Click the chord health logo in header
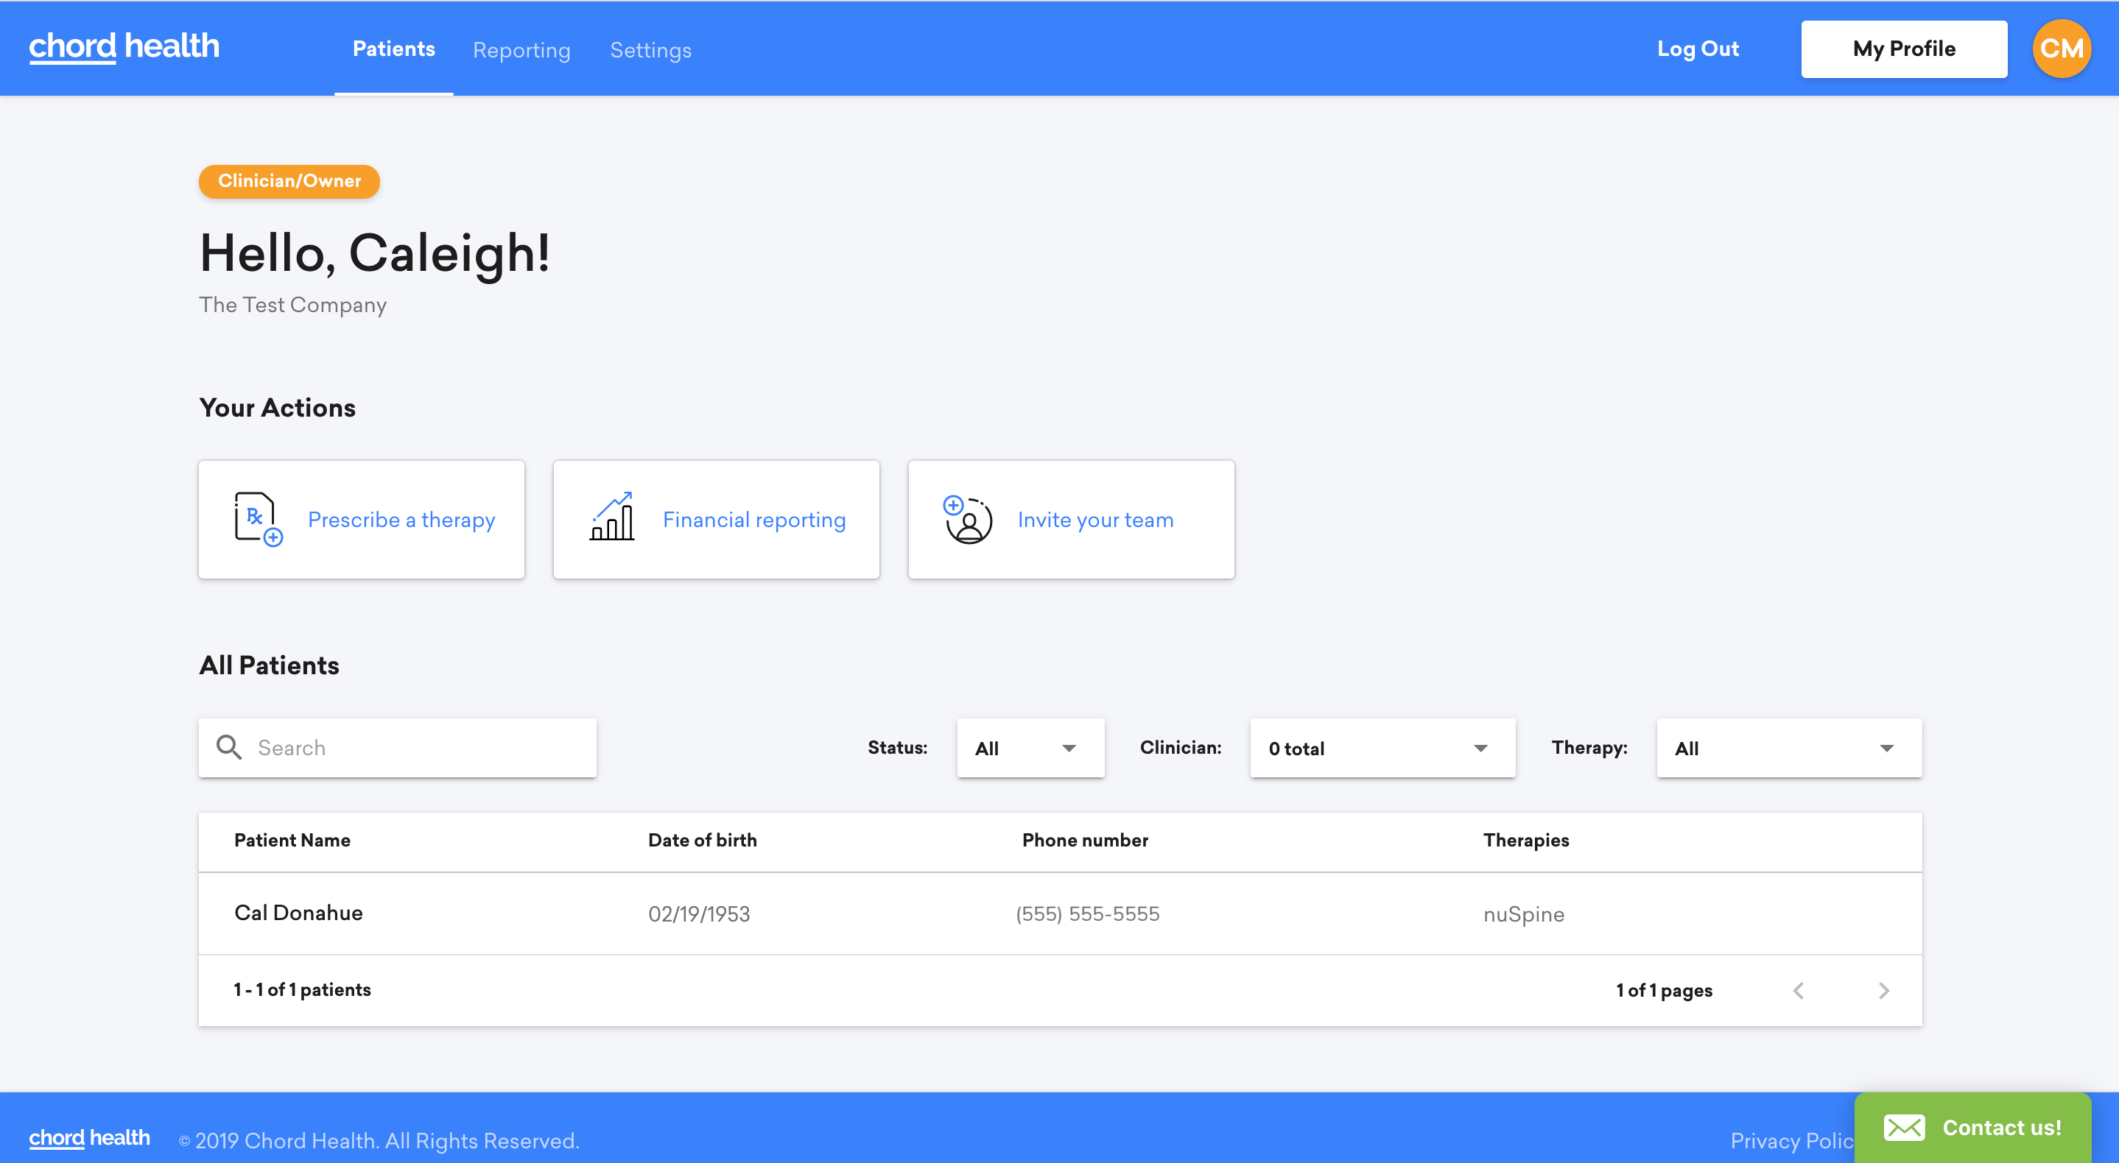The width and height of the screenshot is (2119, 1163). (124, 47)
